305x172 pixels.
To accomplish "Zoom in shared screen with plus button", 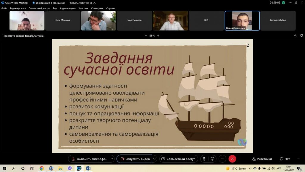I will (x=158, y=36).
